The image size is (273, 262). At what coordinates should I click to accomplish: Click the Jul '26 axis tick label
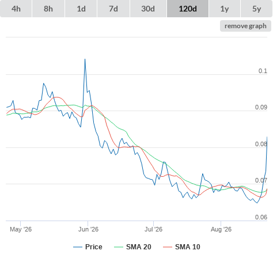[153, 229]
